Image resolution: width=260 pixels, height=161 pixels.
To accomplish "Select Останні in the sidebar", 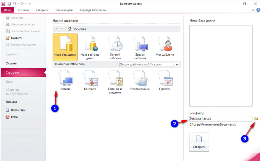I will click(x=11, y=63).
